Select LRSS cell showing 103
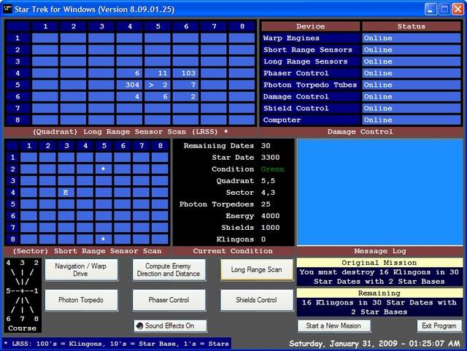 pyautogui.click(x=185, y=73)
